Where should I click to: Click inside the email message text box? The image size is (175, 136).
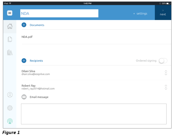(94, 114)
